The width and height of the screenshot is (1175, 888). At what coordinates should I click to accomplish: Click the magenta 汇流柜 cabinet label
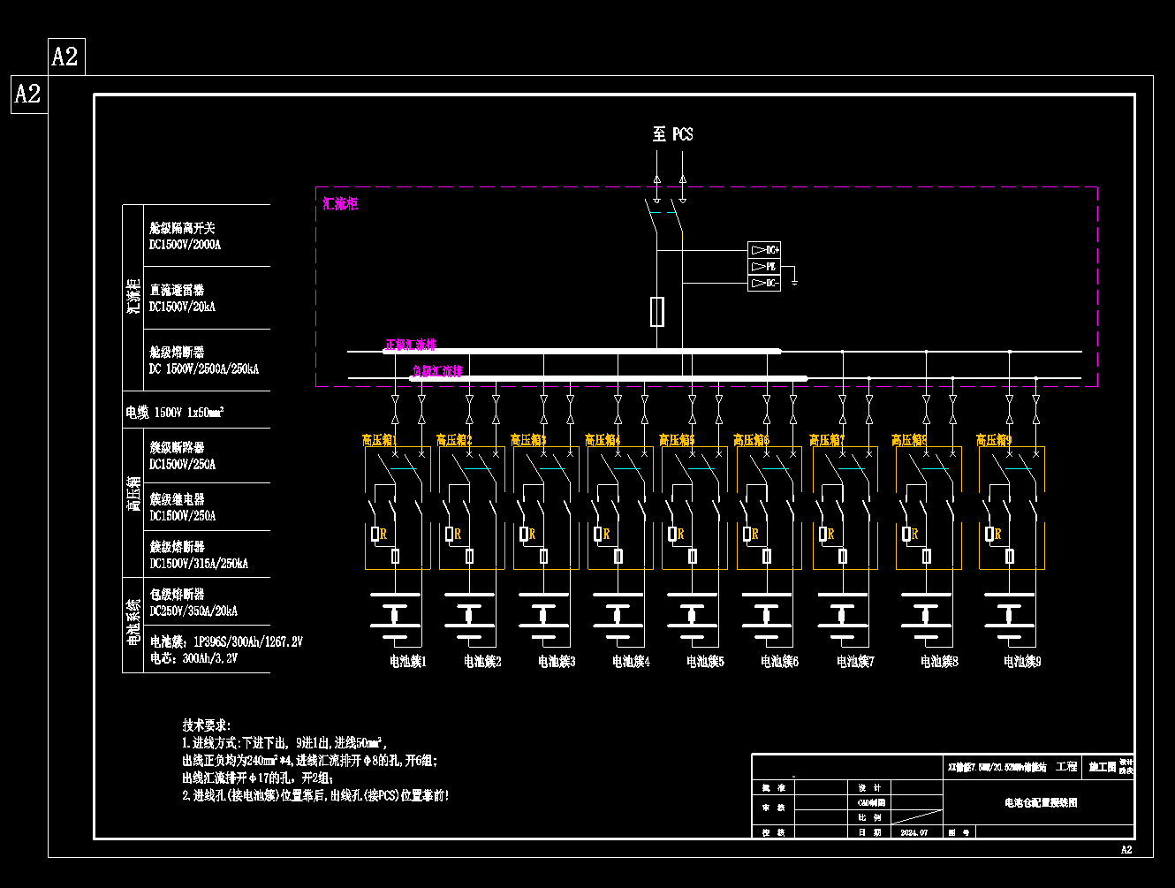click(340, 204)
